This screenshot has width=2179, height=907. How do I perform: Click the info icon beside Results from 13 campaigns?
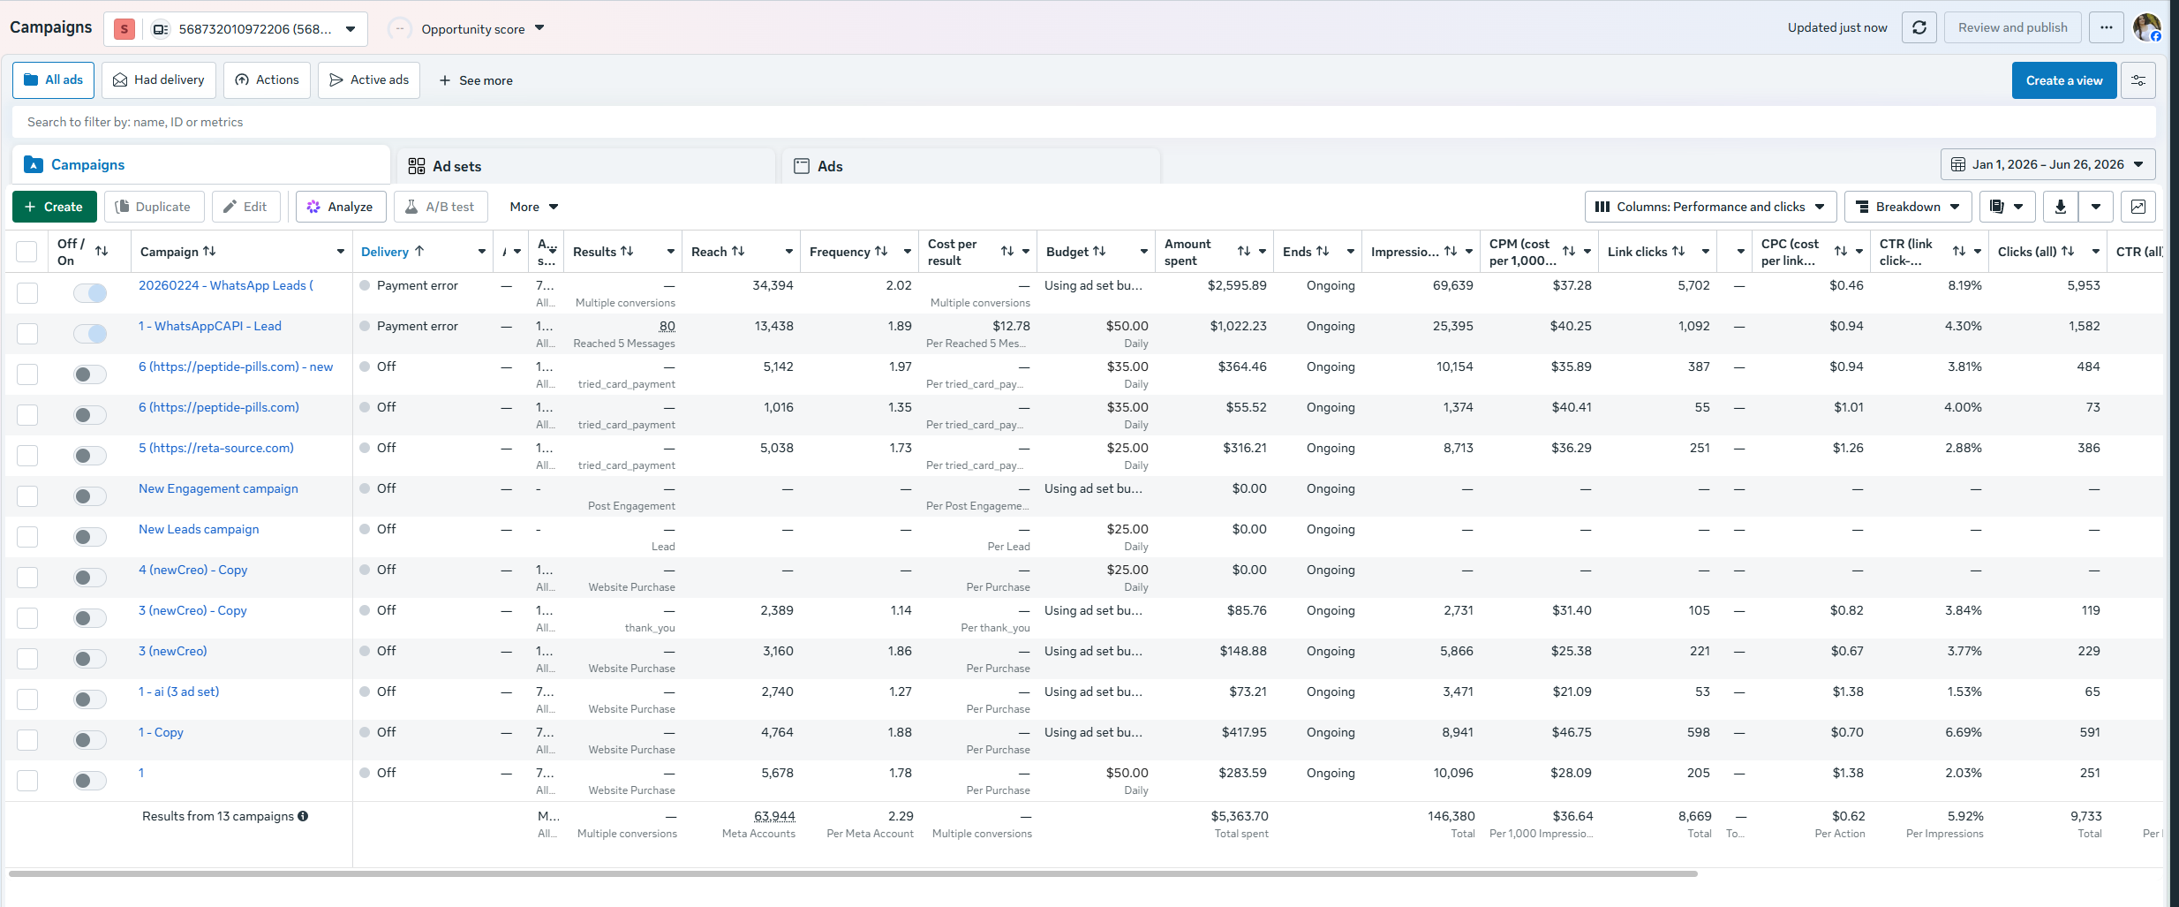(x=303, y=816)
